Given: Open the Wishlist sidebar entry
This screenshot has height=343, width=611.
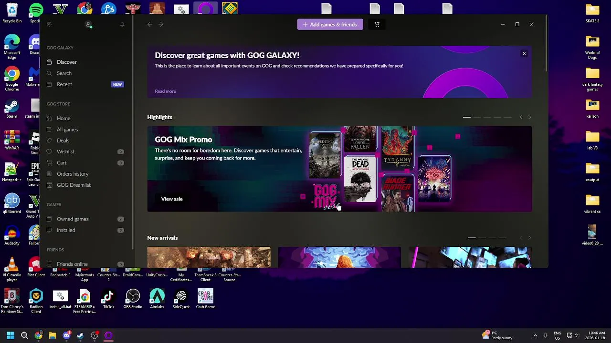Looking at the screenshot, I should (85, 151).
